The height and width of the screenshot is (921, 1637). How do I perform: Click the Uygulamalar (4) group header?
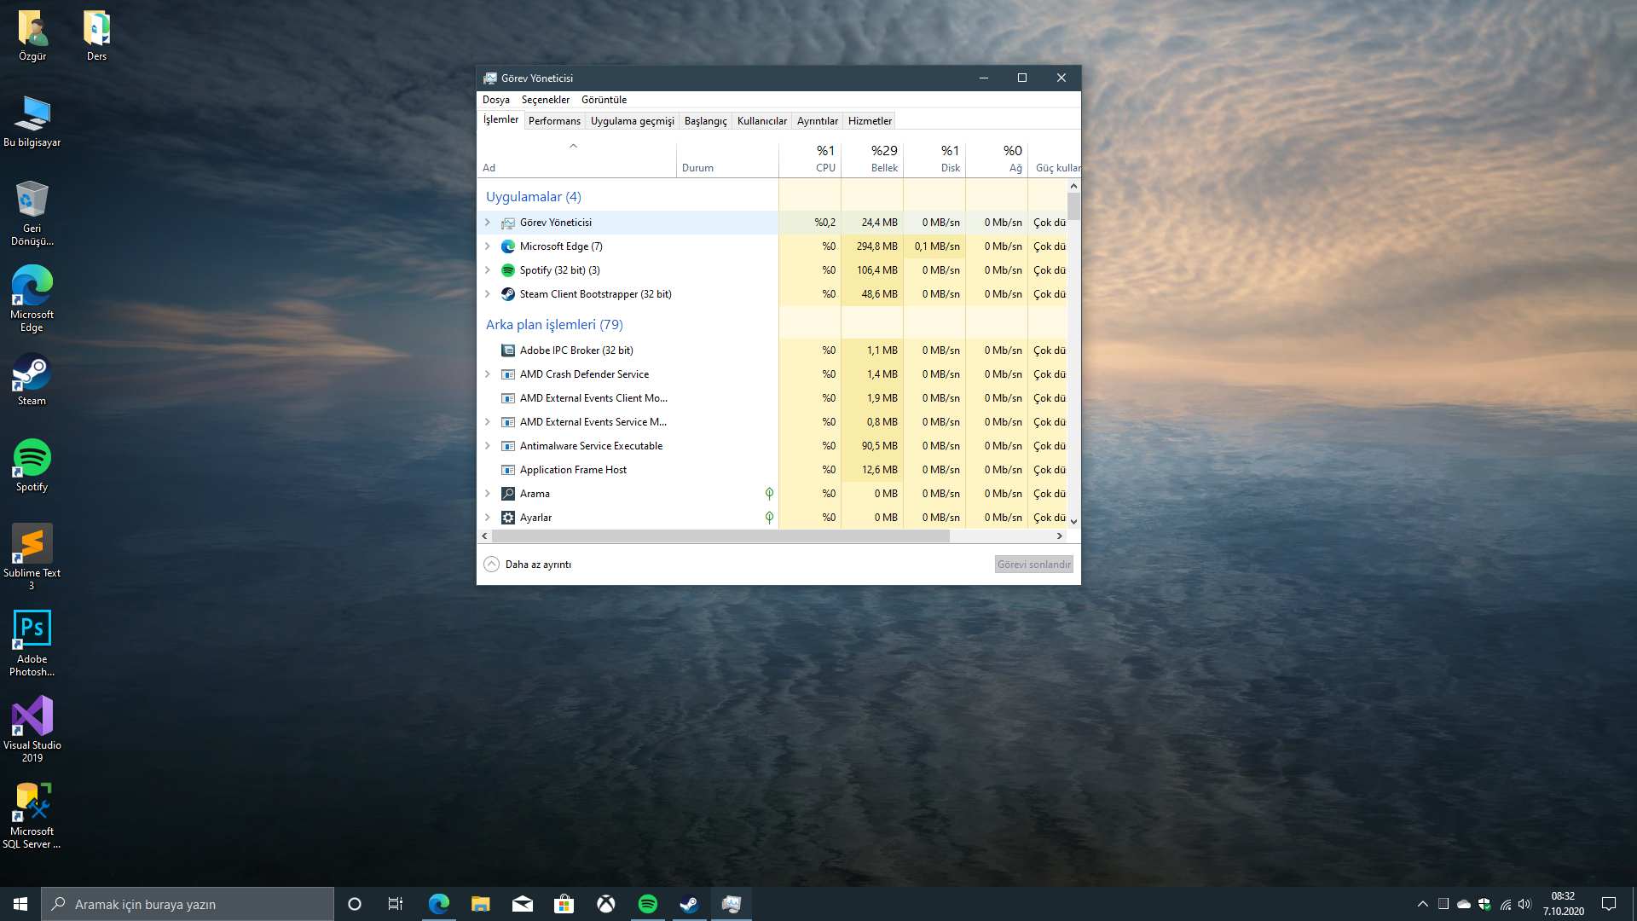[x=534, y=197]
